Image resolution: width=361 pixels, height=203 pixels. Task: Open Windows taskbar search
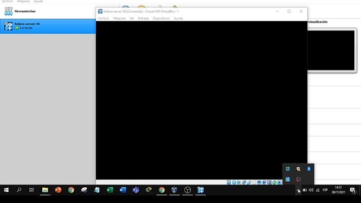click(19, 190)
